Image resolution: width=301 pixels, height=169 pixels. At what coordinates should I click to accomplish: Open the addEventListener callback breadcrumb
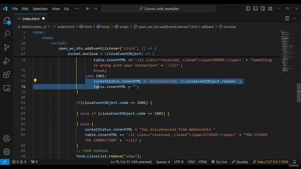pyautogui.click(x=174, y=27)
